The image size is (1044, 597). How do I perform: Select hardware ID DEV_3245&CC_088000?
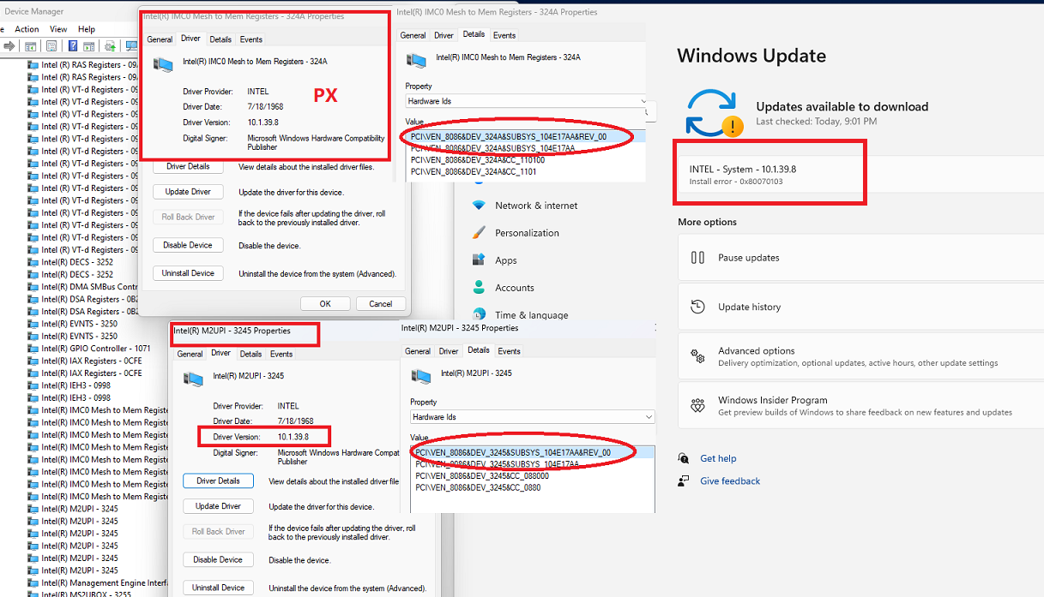click(x=482, y=475)
